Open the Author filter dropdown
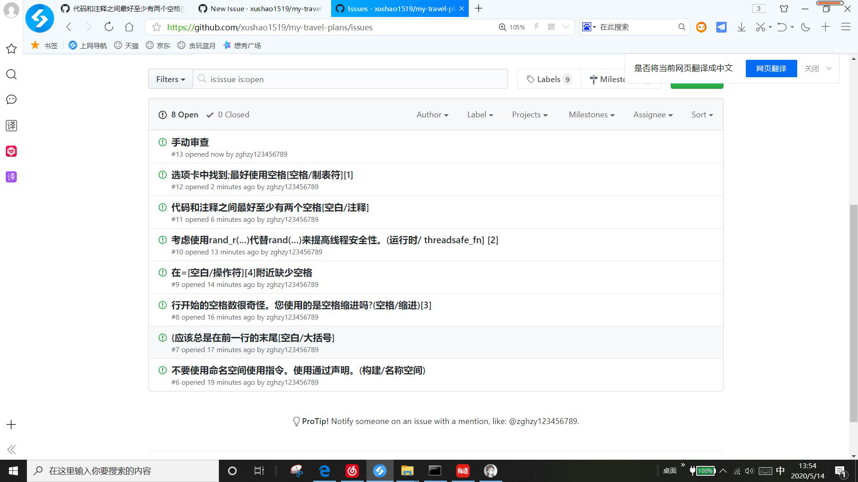Viewport: 858px width, 482px height. click(432, 115)
